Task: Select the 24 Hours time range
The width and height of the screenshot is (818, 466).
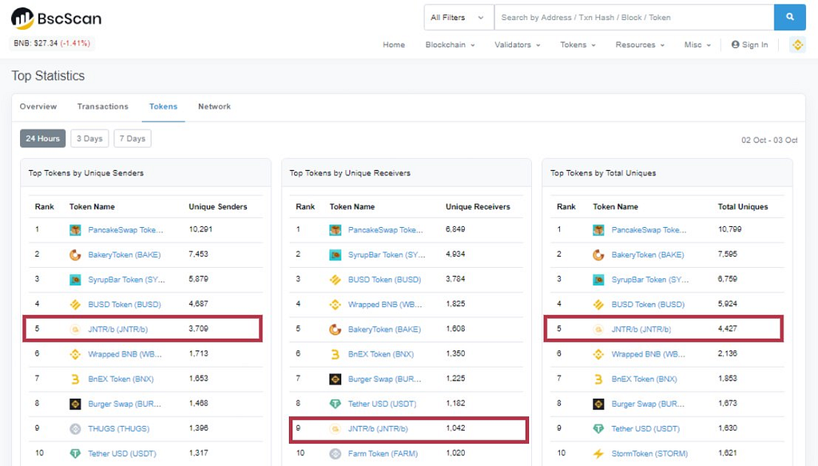Action: [43, 138]
